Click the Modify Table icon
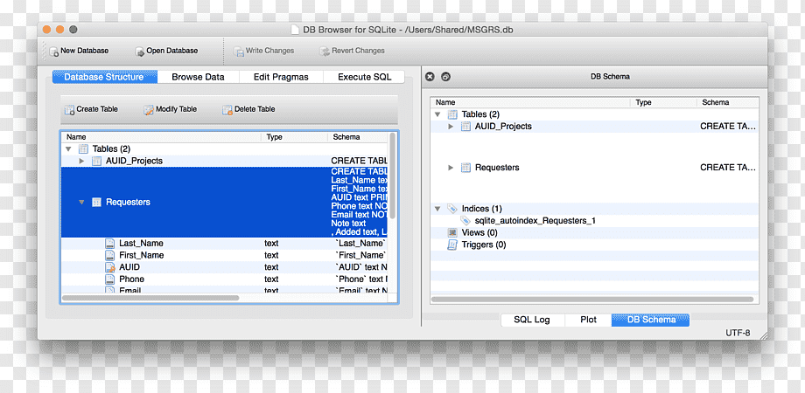This screenshot has width=805, height=393. [x=149, y=110]
